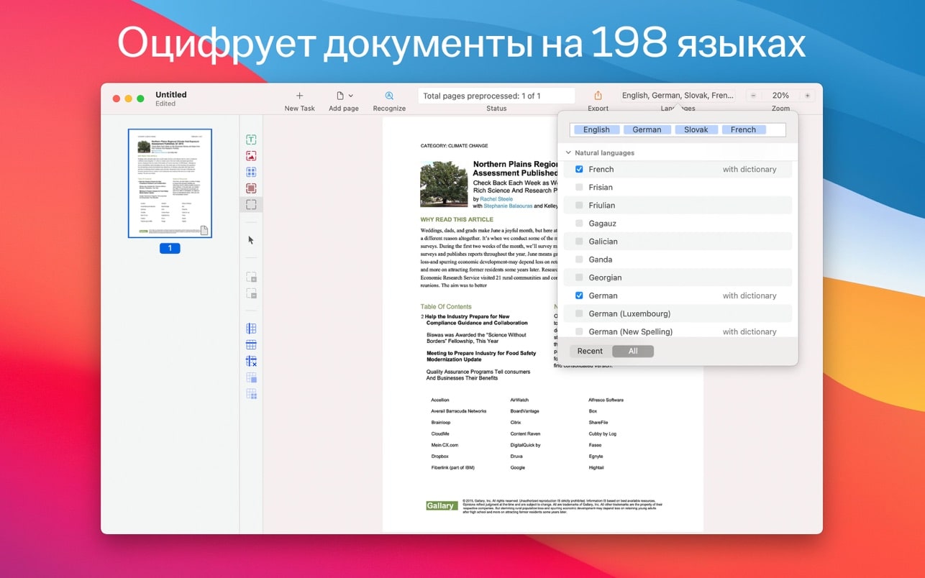Open the Add page dropdown
This screenshot has height=578, width=925.
[x=343, y=95]
